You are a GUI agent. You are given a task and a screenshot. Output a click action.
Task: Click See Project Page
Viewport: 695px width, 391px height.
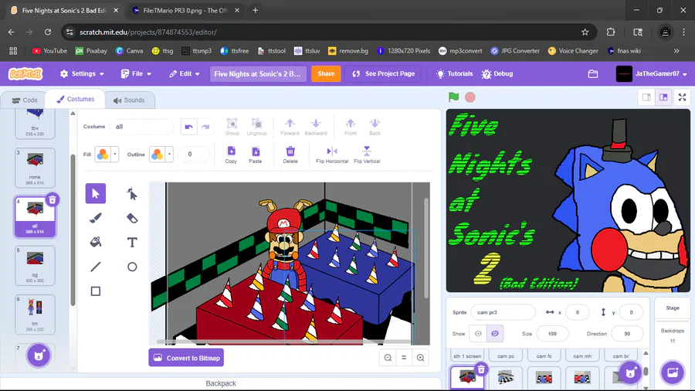click(x=383, y=74)
